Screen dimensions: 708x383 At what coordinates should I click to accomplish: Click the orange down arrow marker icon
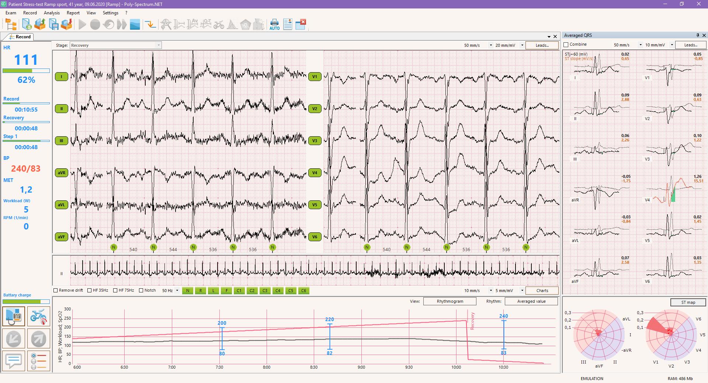[x=150, y=25]
